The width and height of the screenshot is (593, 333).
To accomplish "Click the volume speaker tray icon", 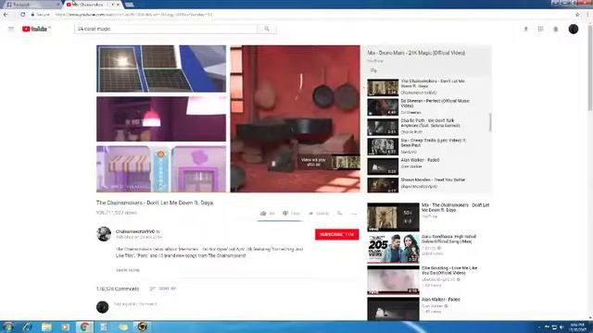I will 561,327.
